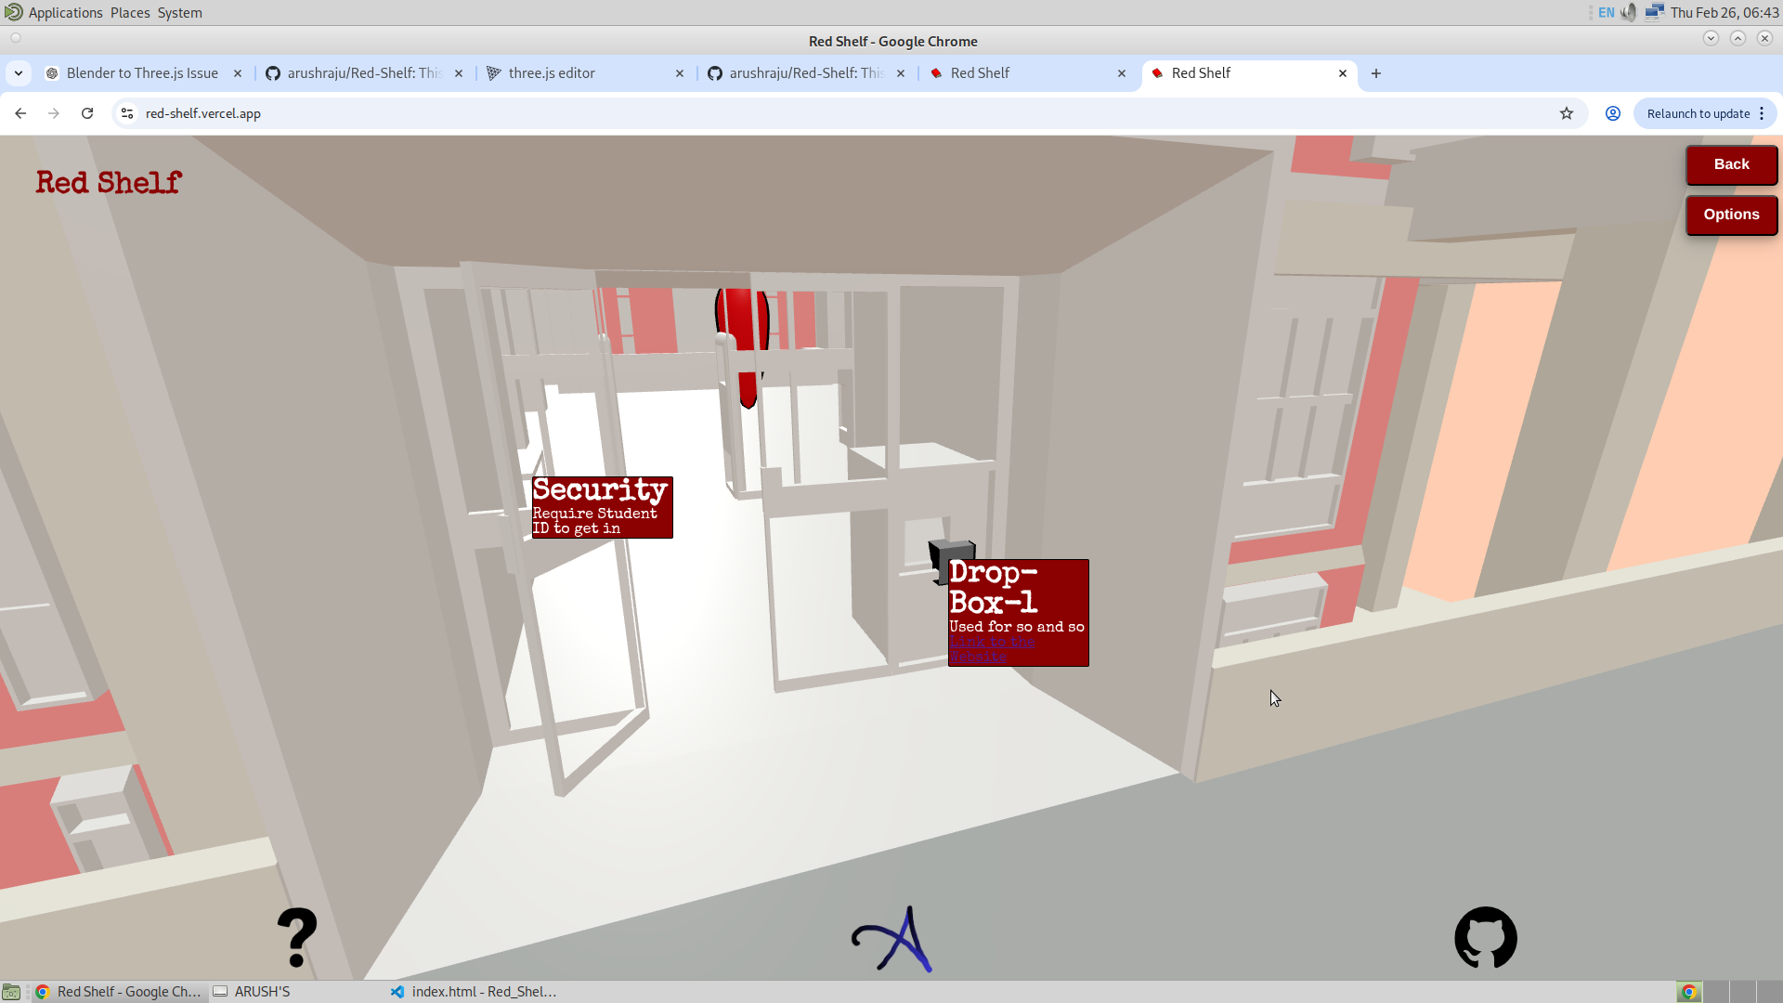Open the GitHub repository via the GitHub icon

1486,938
